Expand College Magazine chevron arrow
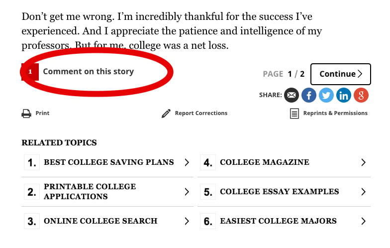This screenshot has height=248, width=390. coord(363,162)
